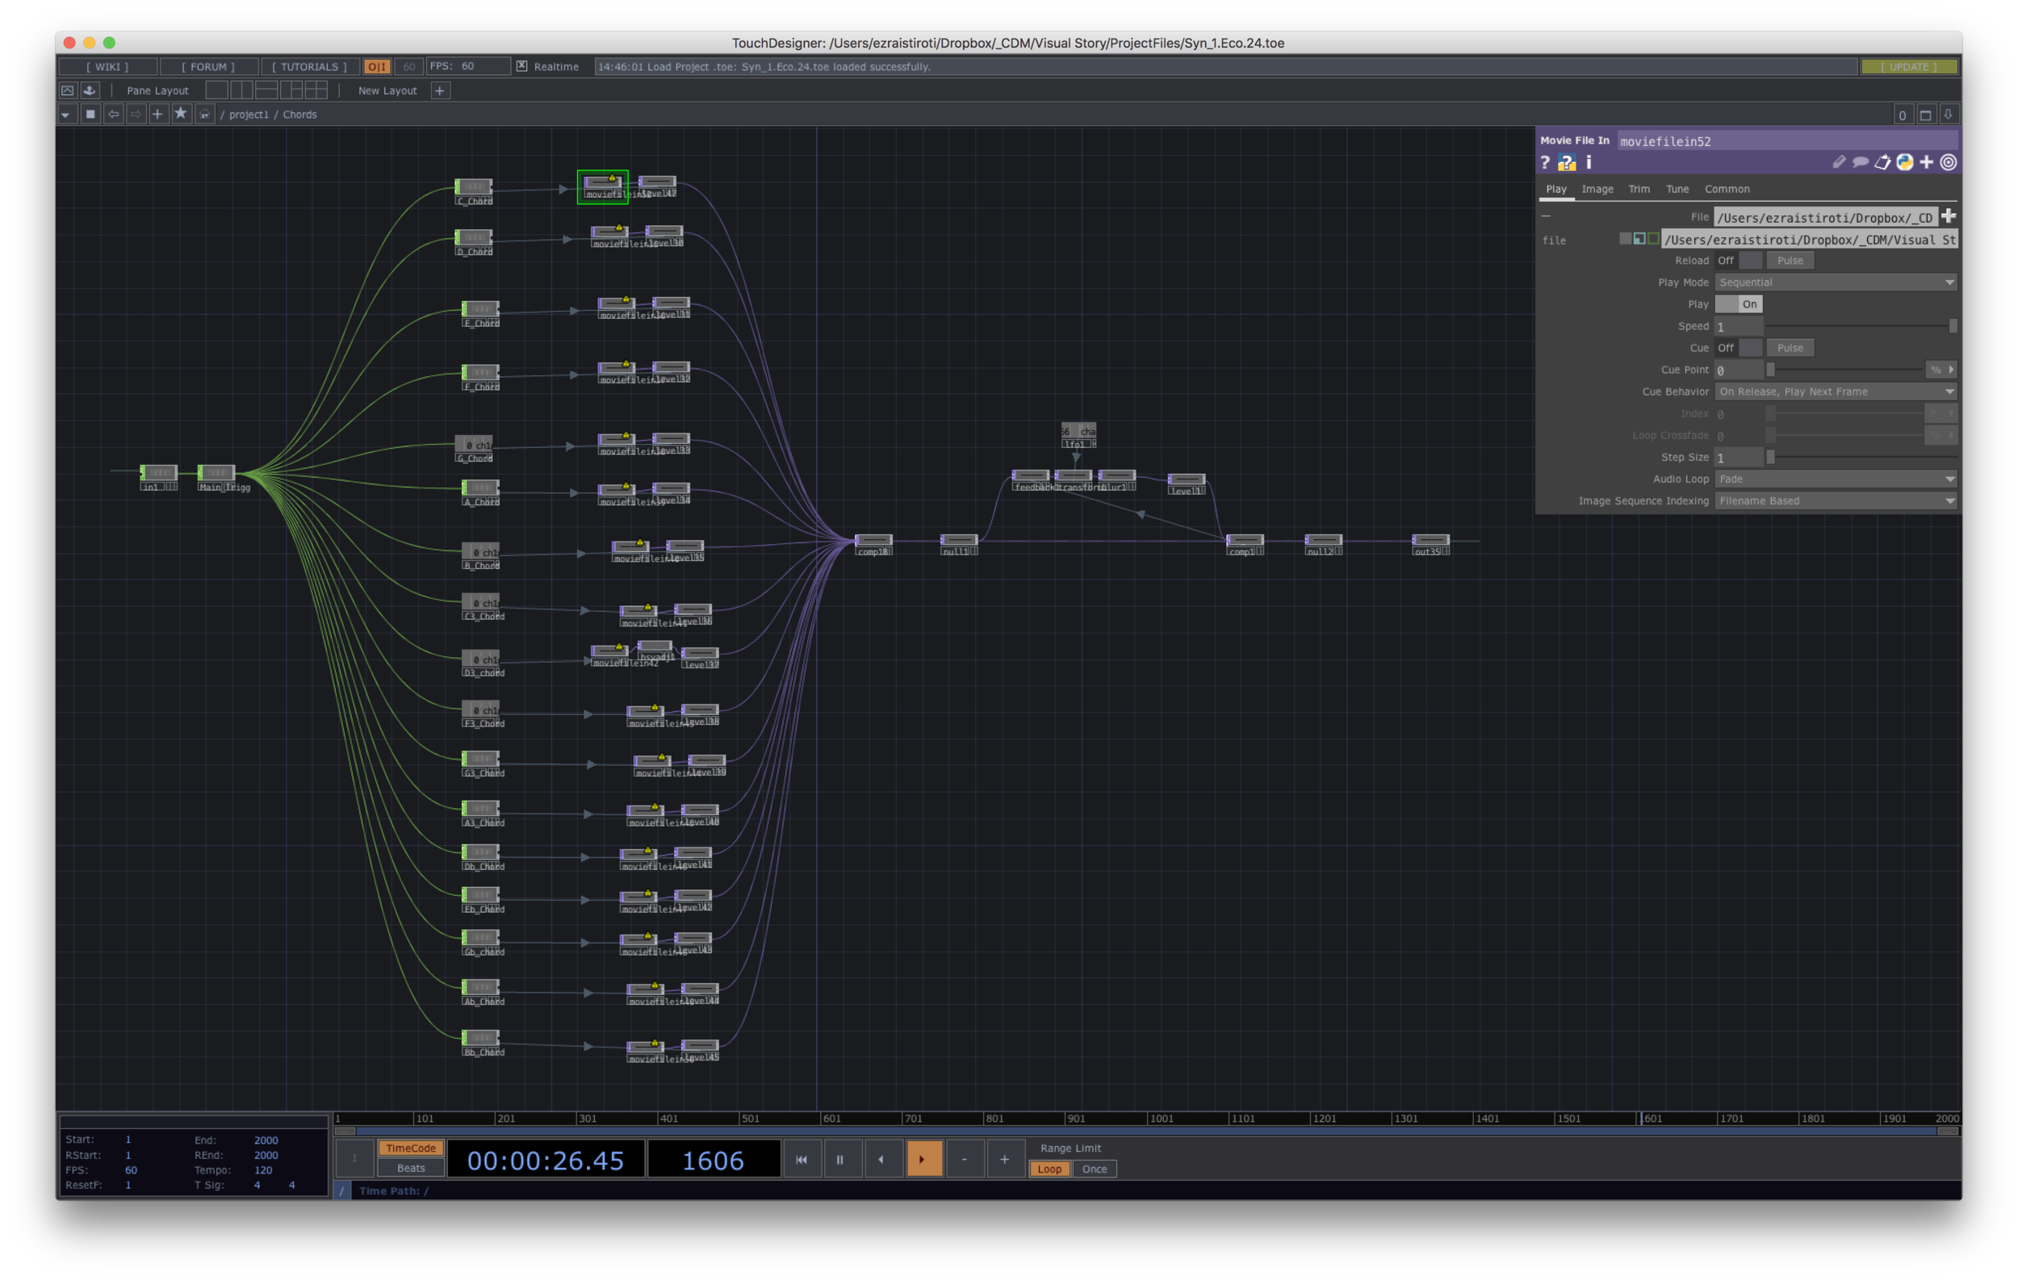Click the network back arrow icon
The image size is (2018, 1280).
tap(113, 114)
